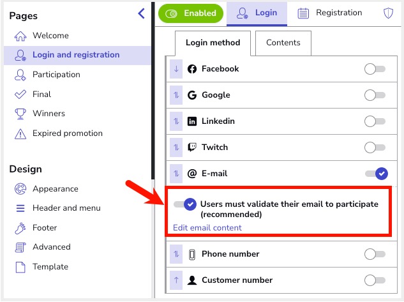
Task: Open the Registration tab
Action: click(329, 13)
